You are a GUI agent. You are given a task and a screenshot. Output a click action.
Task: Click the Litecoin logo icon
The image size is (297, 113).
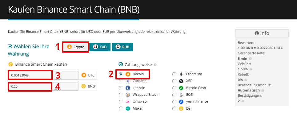(x=128, y=88)
